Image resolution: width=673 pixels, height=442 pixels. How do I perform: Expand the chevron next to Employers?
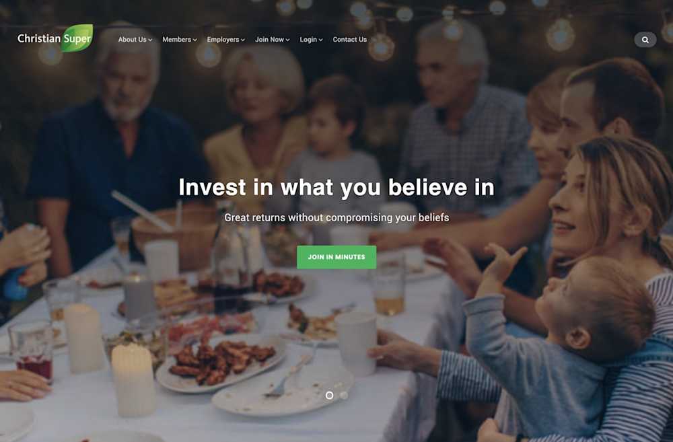(243, 40)
